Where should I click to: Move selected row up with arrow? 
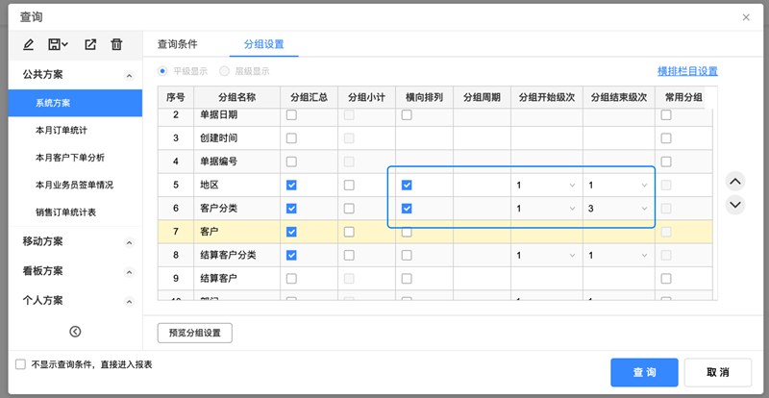[735, 181]
